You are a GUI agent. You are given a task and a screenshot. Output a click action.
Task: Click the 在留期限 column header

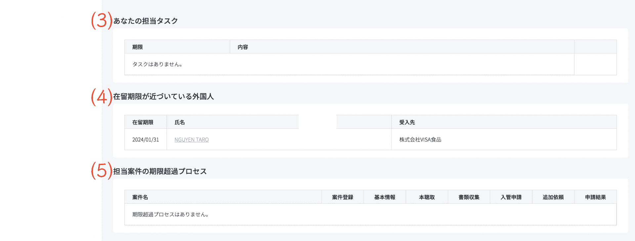143,122
